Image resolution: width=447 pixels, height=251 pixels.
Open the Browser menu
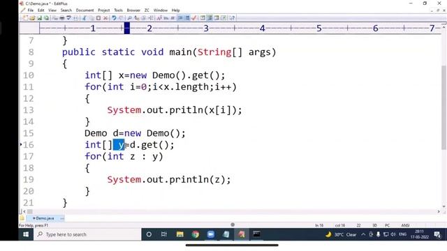point(133,10)
